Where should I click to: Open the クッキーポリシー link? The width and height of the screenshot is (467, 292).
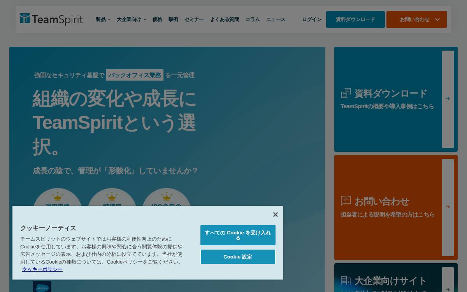42,269
